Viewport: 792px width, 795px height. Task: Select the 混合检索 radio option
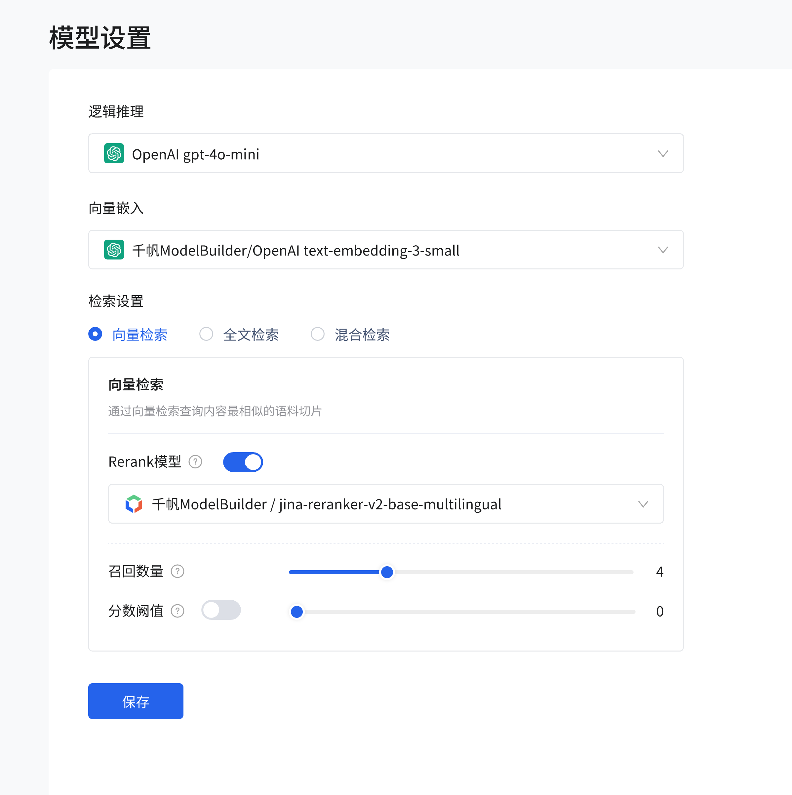[x=317, y=334]
